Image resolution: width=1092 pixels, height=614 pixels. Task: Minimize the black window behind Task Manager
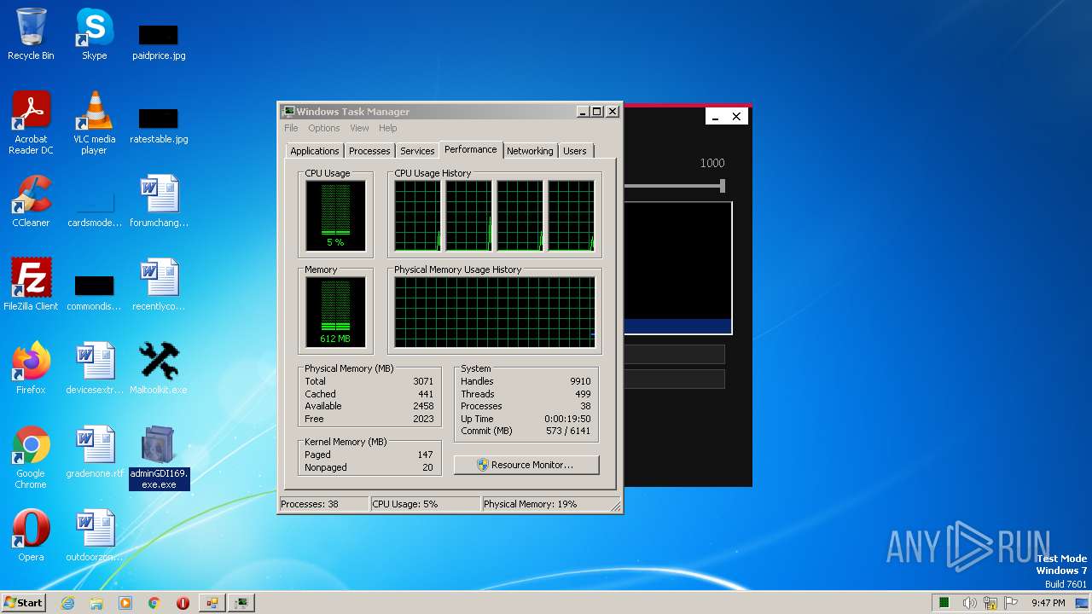pyautogui.click(x=715, y=117)
